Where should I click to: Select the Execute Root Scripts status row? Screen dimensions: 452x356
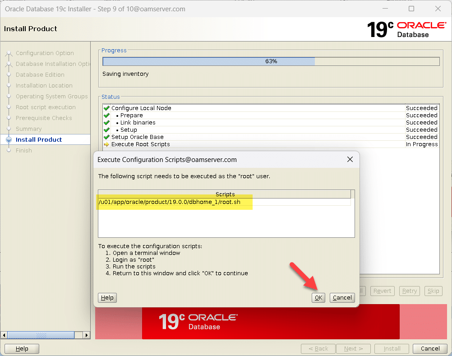click(x=271, y=144)
